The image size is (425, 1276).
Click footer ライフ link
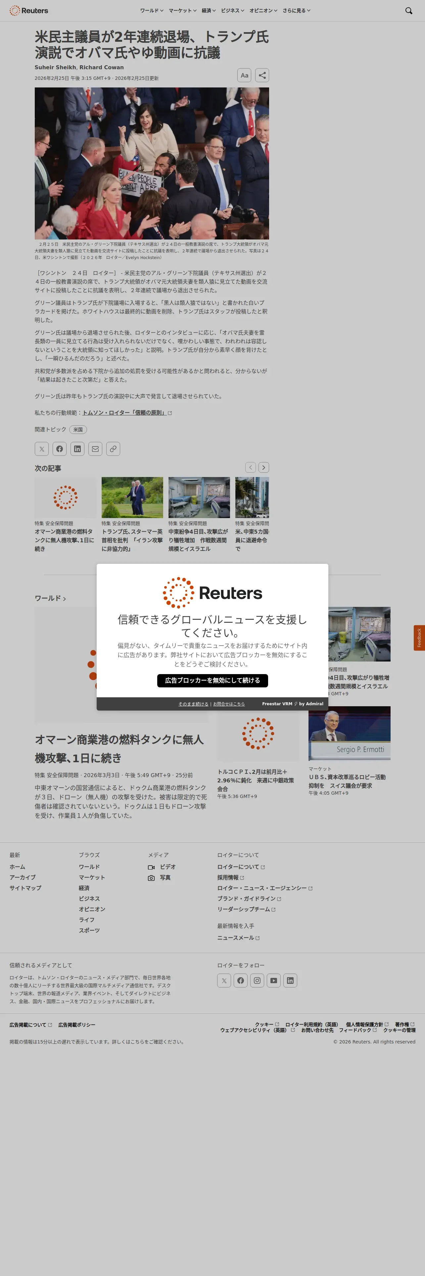pyautogui.click(x=87, y=920)
